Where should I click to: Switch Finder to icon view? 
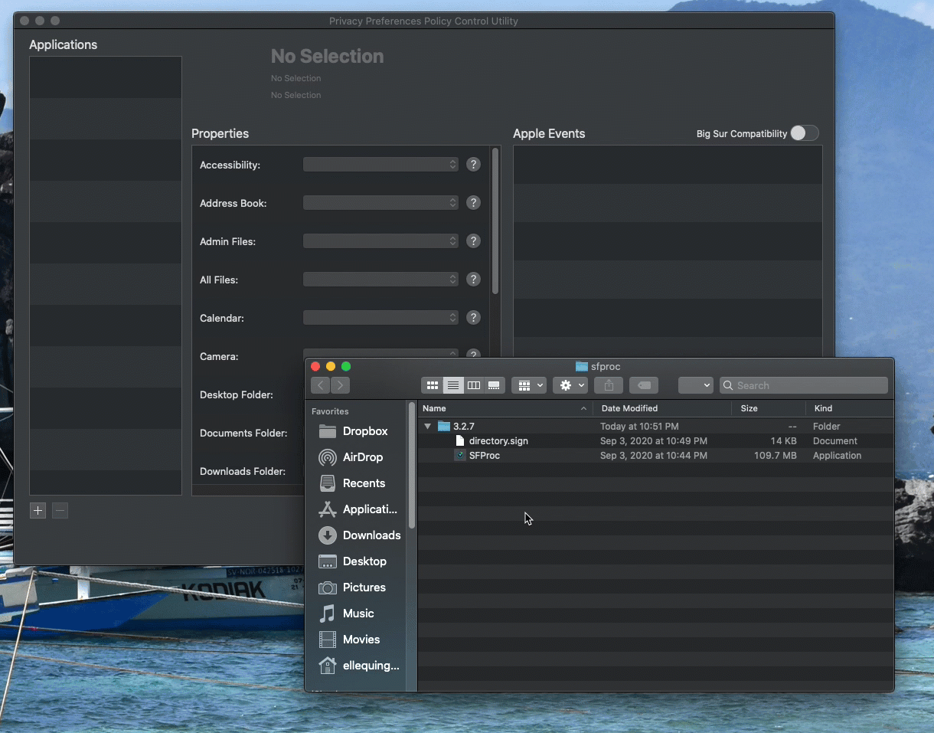click(433, 385)
